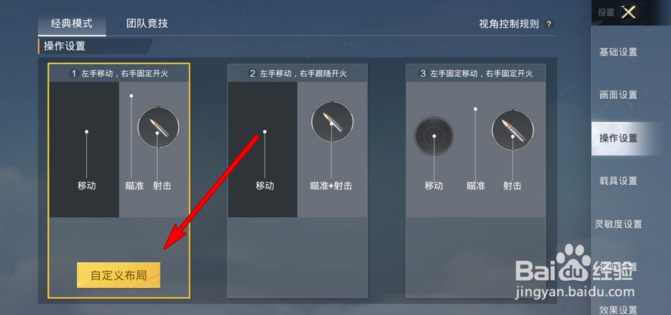This screenshot has width=671, height=315.
Task: Open 灵敏度设置 in the sidebar
Action: (619, 224)
